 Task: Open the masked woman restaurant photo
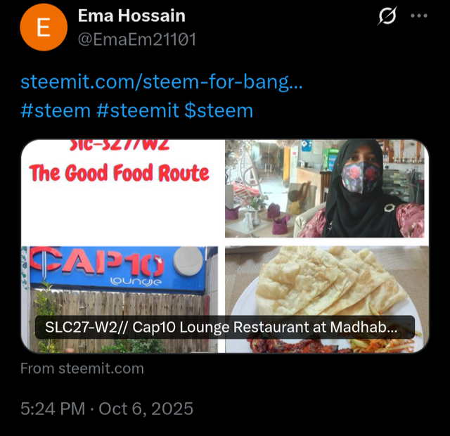325,188
